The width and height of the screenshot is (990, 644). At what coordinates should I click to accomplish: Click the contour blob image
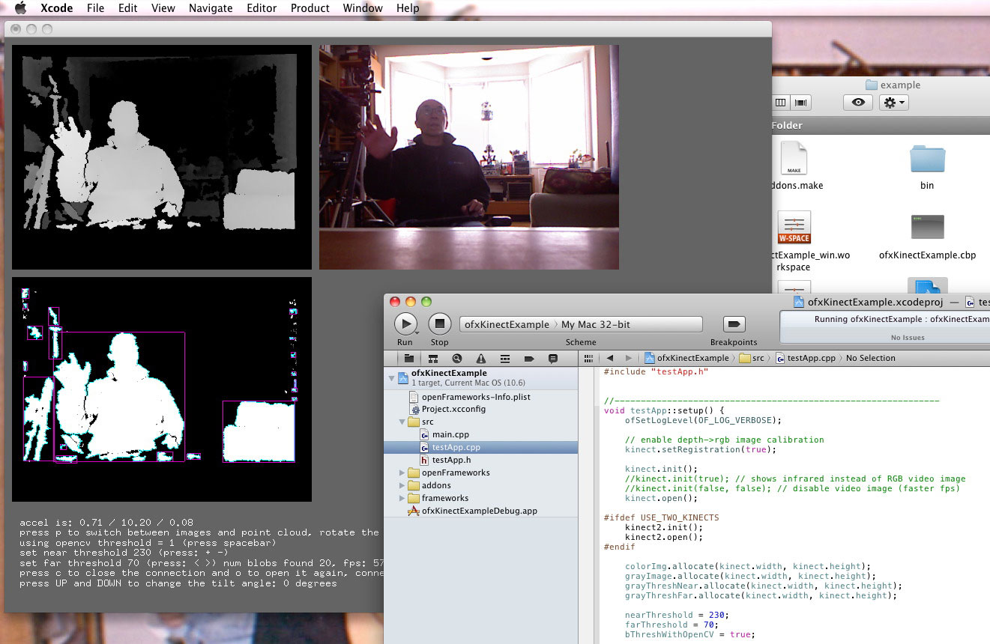click(x=161, y=389)
